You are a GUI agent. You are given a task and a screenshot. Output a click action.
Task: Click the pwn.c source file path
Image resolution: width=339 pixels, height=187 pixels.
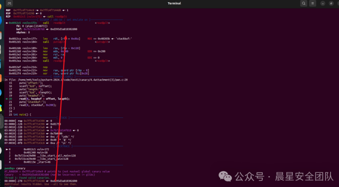click(x=65, y=79)
